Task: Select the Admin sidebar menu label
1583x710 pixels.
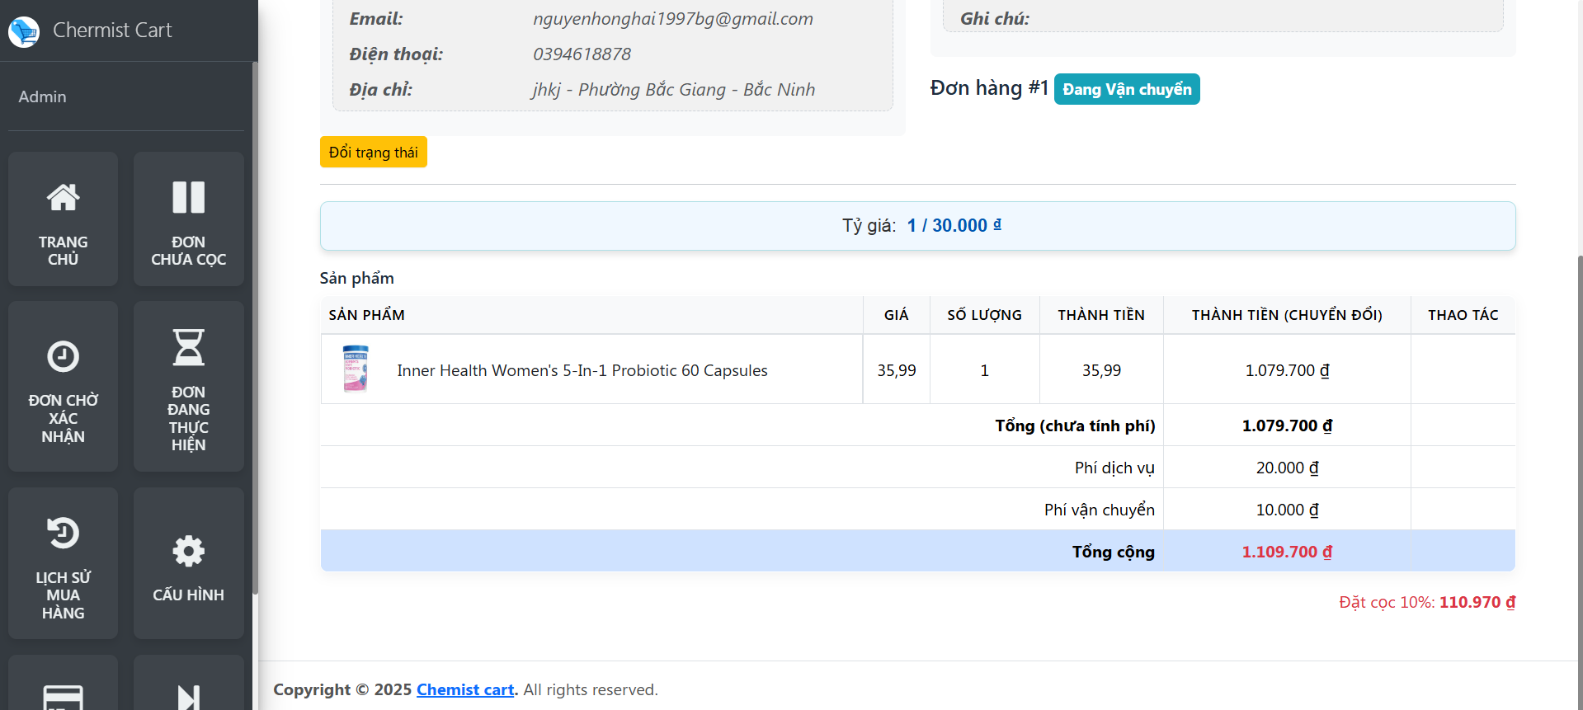Action: pos(43,96)
